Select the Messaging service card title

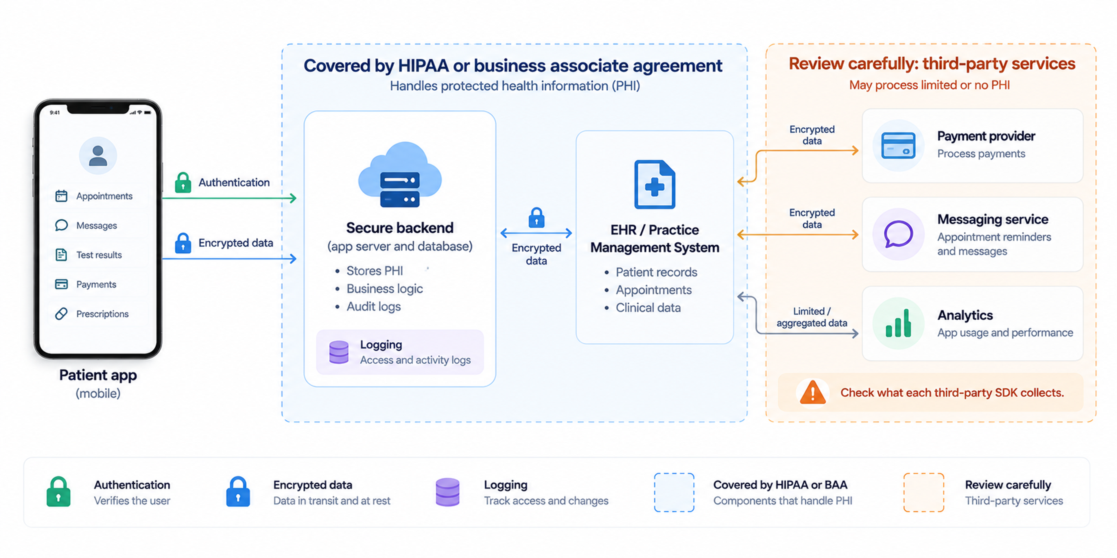click(993, 219)
